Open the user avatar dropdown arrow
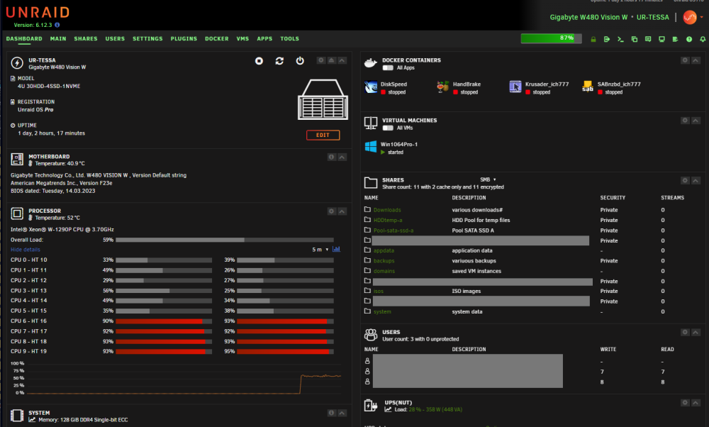Image resolution: width=709 pixels, height=427 pixels. [701, 17]
